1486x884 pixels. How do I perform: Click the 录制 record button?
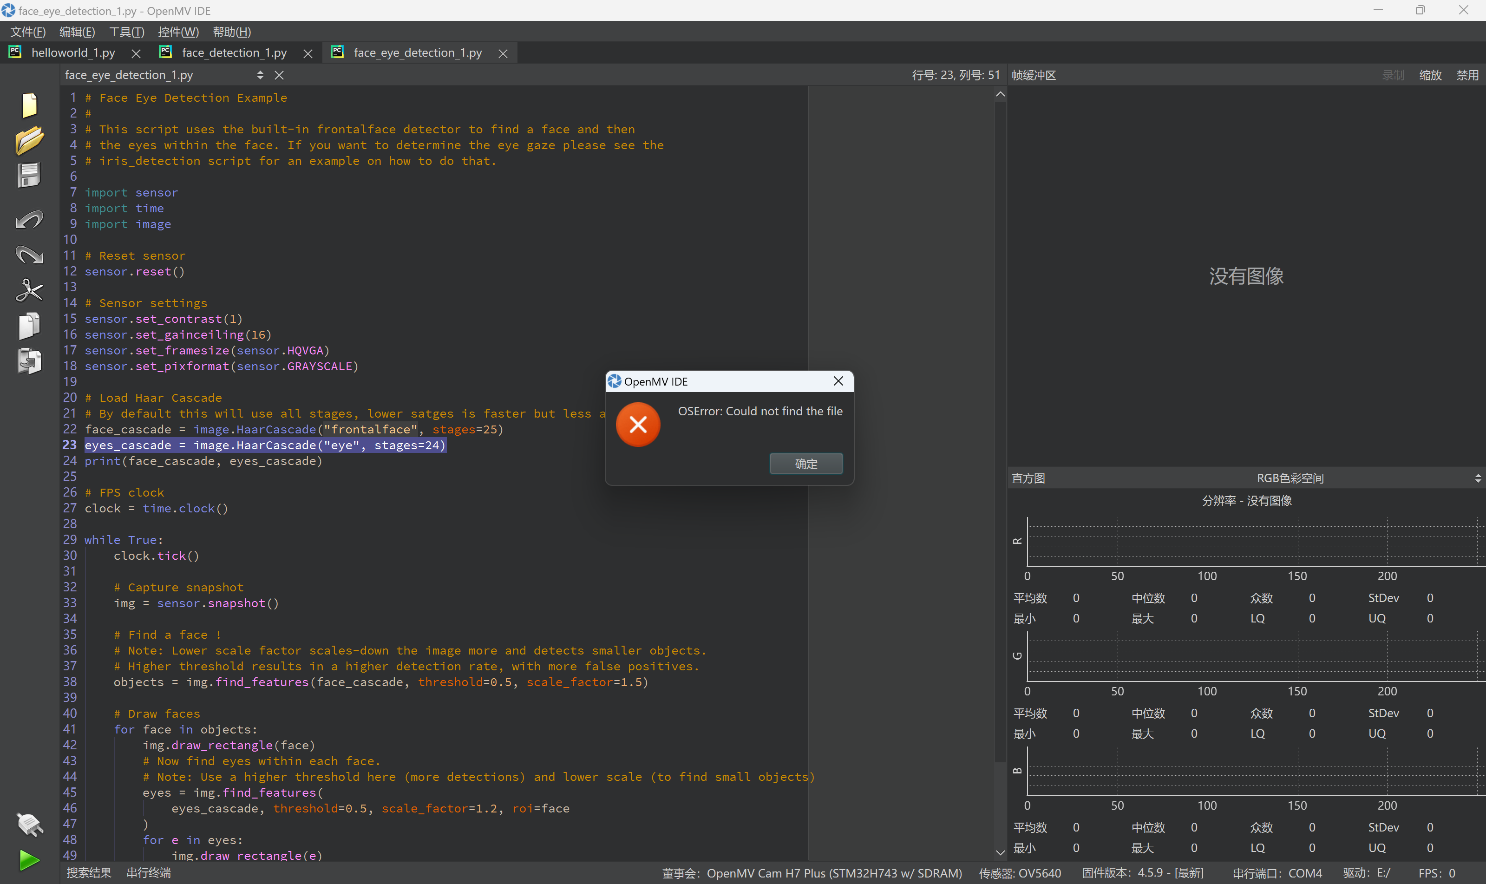[1393, 75]
